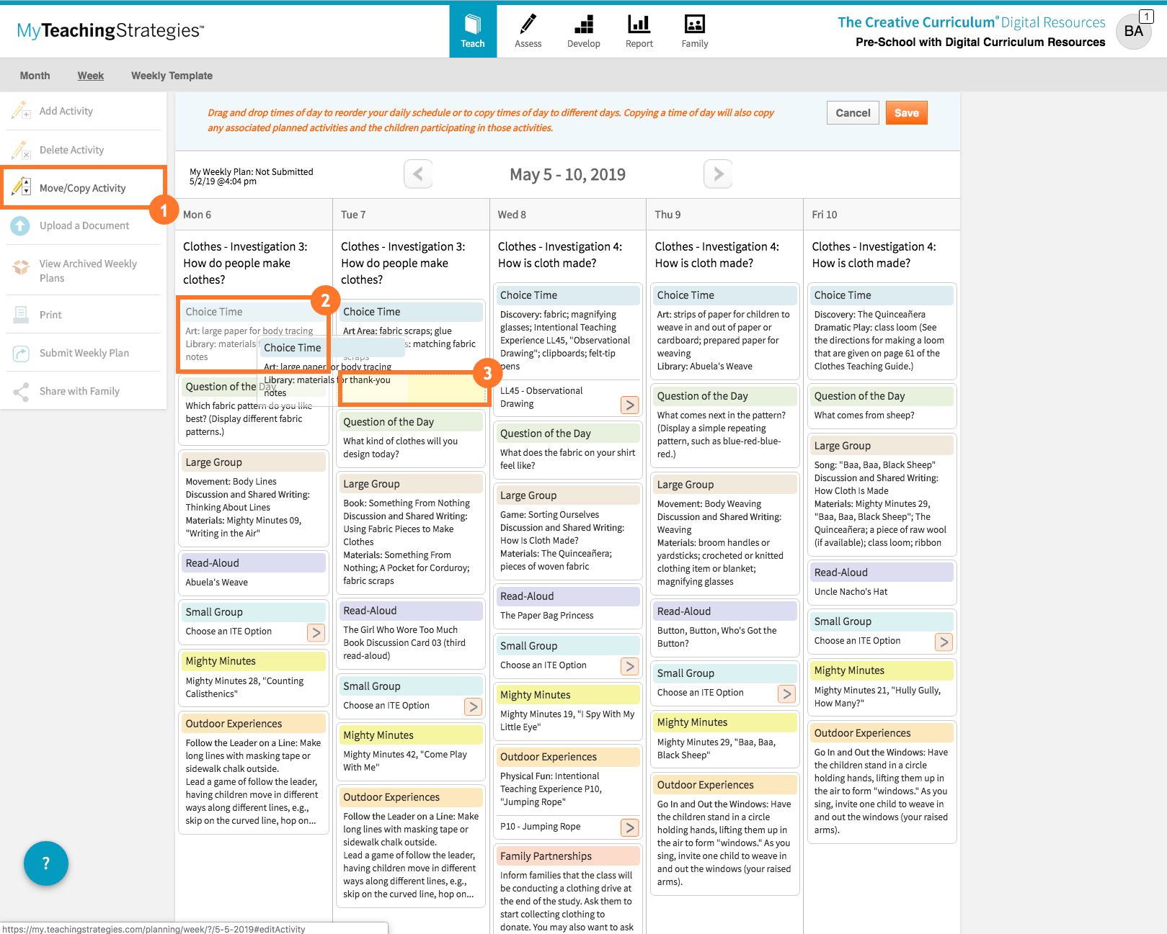Viewport: 1167px width, 934px height.
Task: Open the Assess section
Action: (x=528, y=30)
